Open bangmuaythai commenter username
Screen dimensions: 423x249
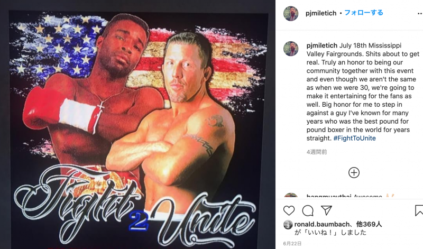point(329,196)
